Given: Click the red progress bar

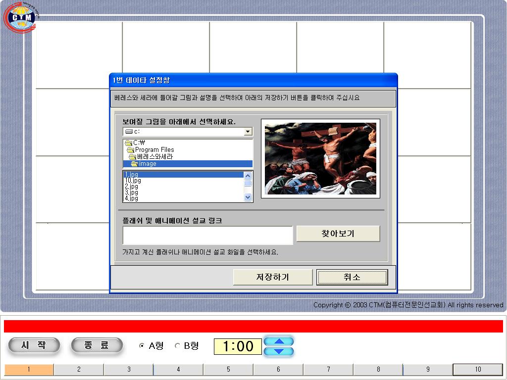Looking at the screenshot, I should tap(253, 326).
